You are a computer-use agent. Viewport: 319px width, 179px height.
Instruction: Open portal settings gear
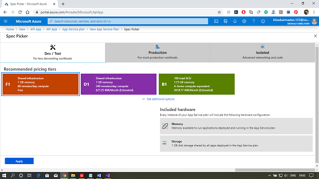244,21
